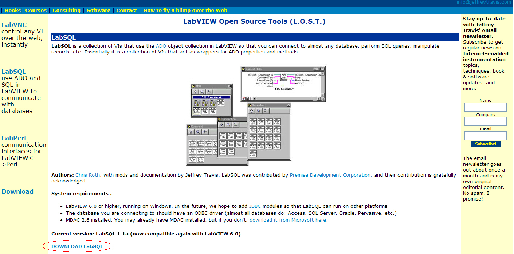Screen dimensions: 514x254
Task: Visit the Premise Development Corporation link
Action: [331, 175]
